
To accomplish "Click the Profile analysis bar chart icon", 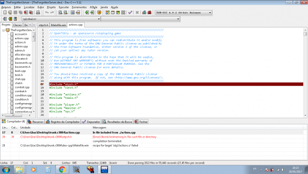I will pyautogui.click(x=144, y=12).
